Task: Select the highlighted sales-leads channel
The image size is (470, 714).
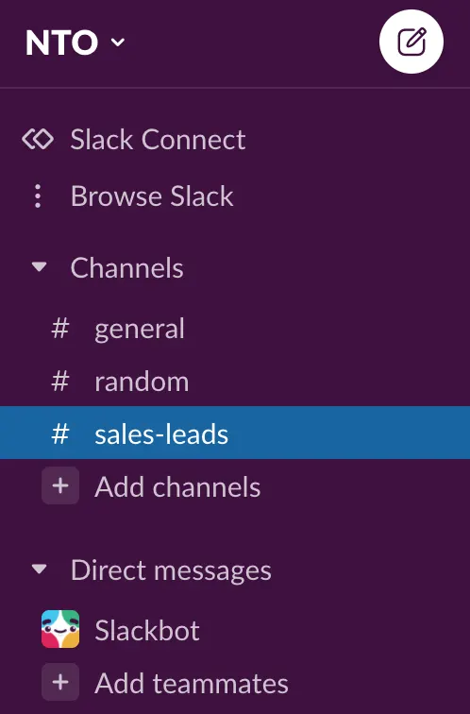Action: tap(235, 433)
